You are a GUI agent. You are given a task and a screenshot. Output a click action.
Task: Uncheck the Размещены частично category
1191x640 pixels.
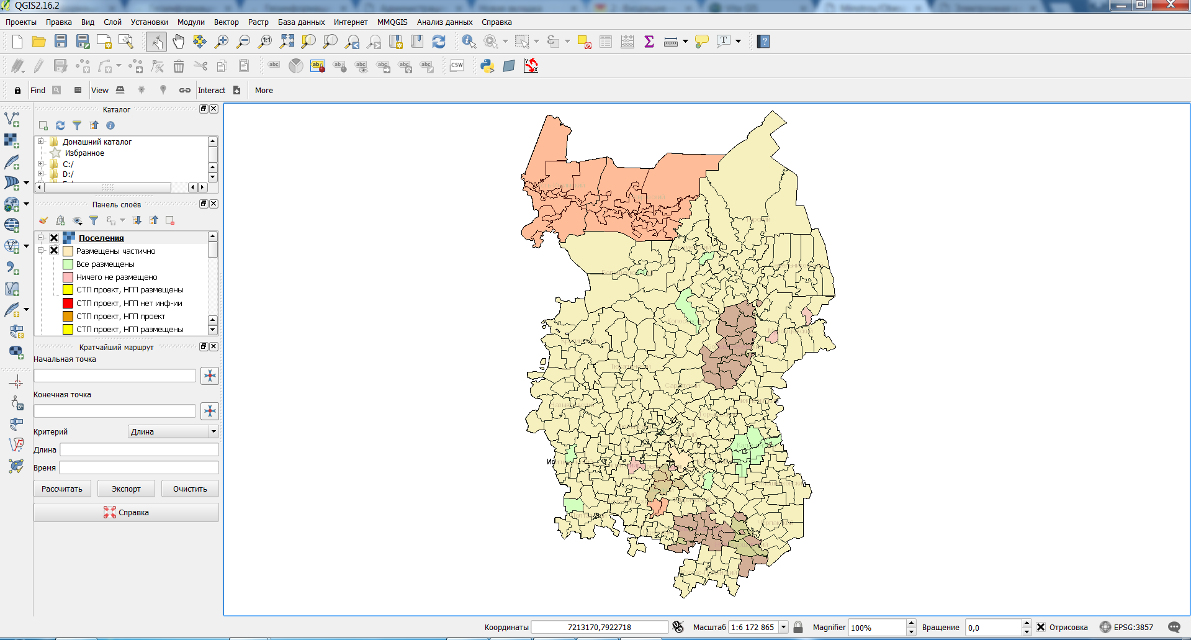(x=54, y=251)
